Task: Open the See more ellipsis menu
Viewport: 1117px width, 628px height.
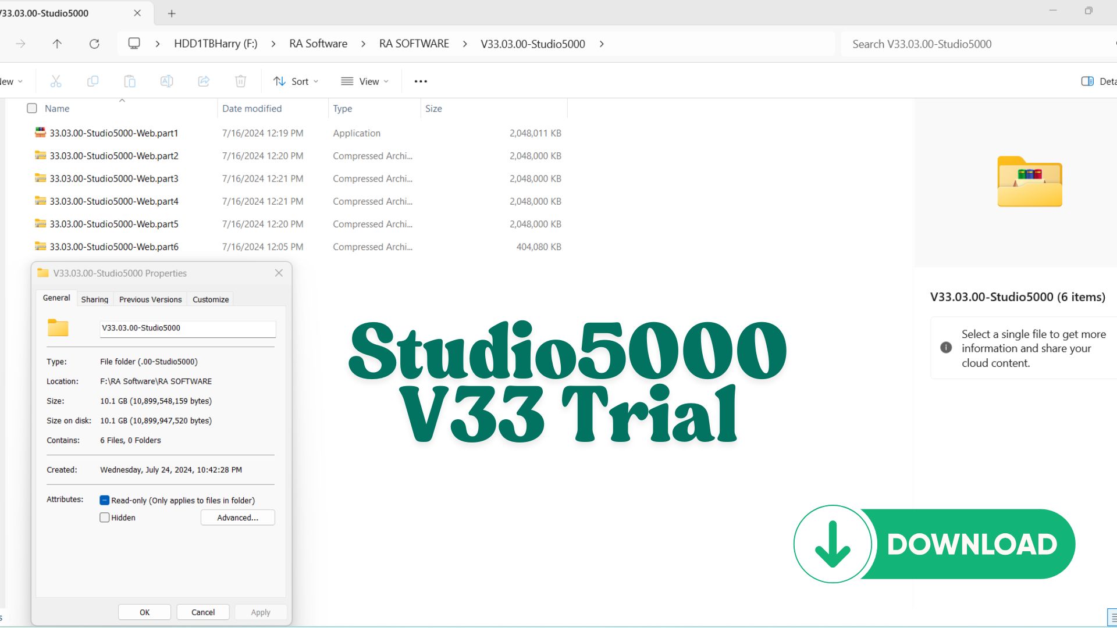Action: coord(420,81)
